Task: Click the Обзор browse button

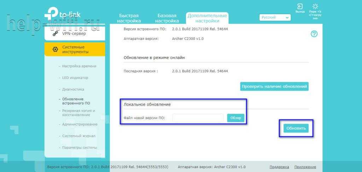Action: [x=235, y=118]
